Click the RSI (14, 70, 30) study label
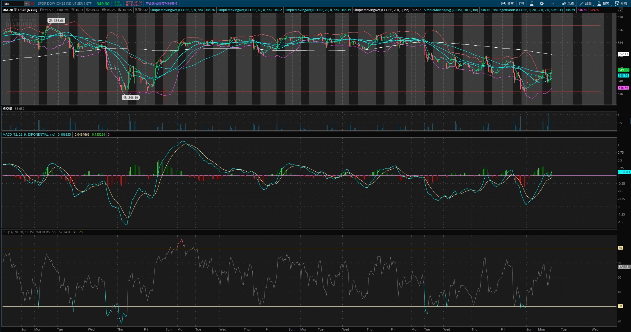The height and width of the screenshot is (332, 631). 29,232
